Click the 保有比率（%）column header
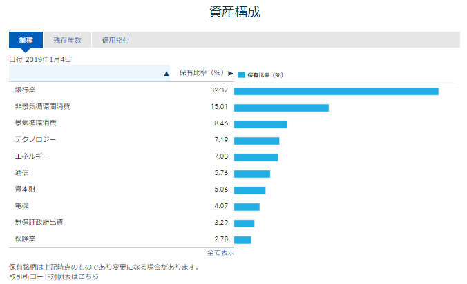 [201, 73]
